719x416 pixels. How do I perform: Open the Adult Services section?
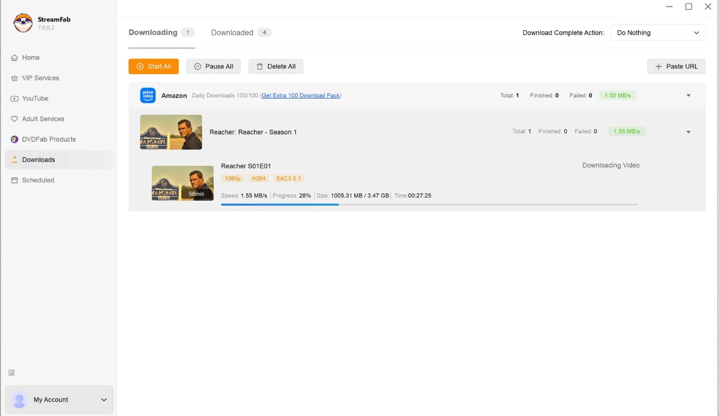click(x=43, y=119)
